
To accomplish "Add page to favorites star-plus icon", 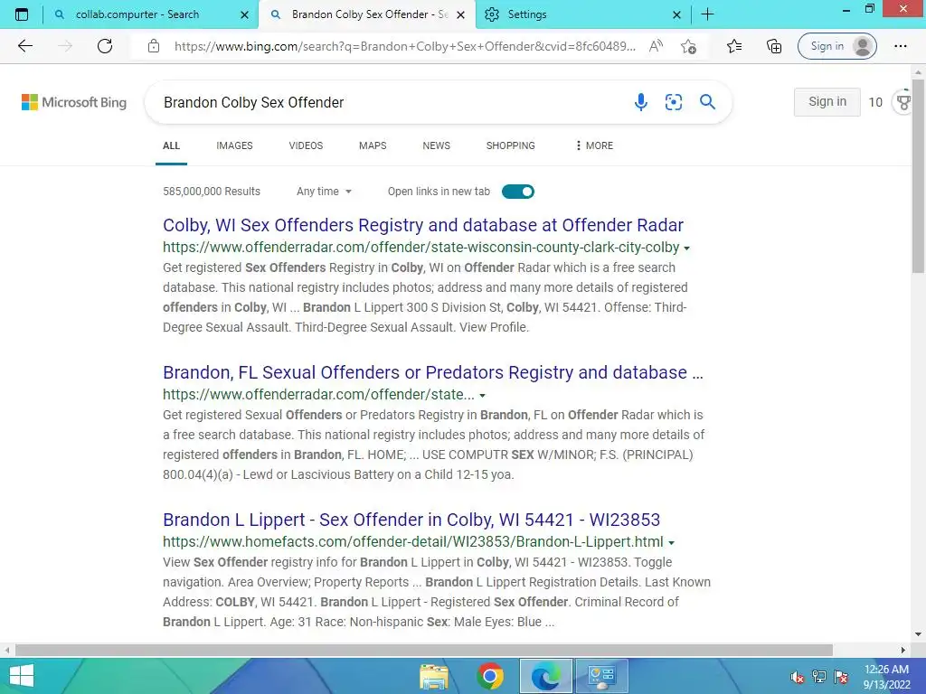I will coord(688,46).
